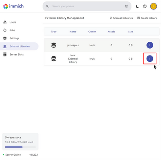Click the magnifier search icon
161x160 pixels.
[47, 6]
